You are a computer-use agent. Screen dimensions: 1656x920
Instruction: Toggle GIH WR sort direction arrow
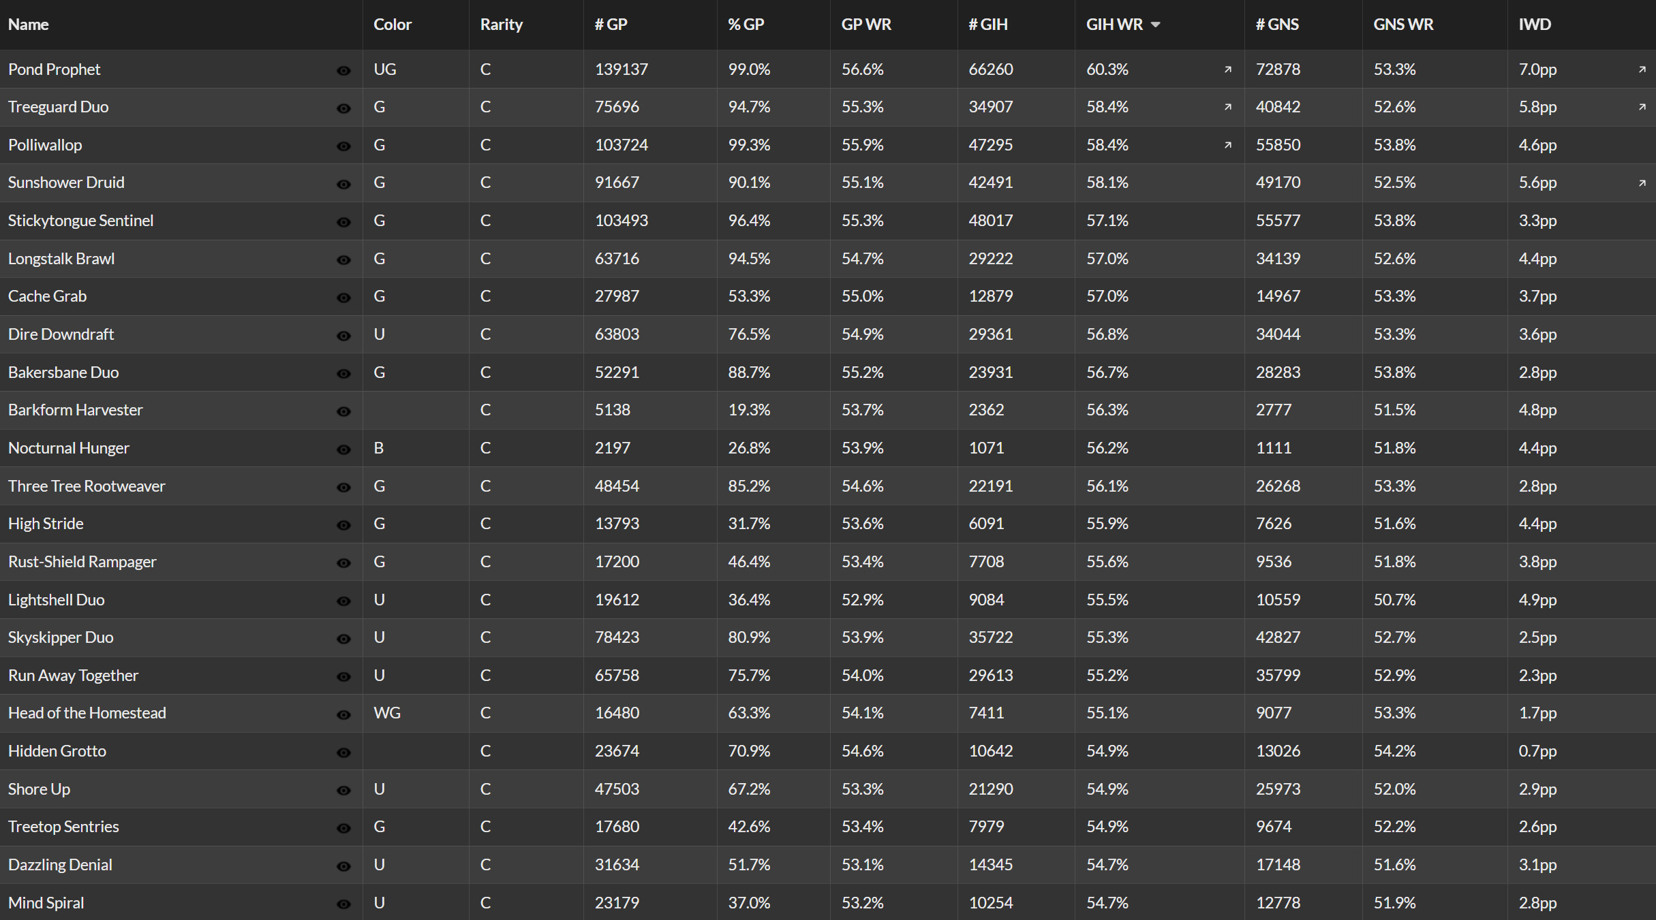[x=1155, y=25]
